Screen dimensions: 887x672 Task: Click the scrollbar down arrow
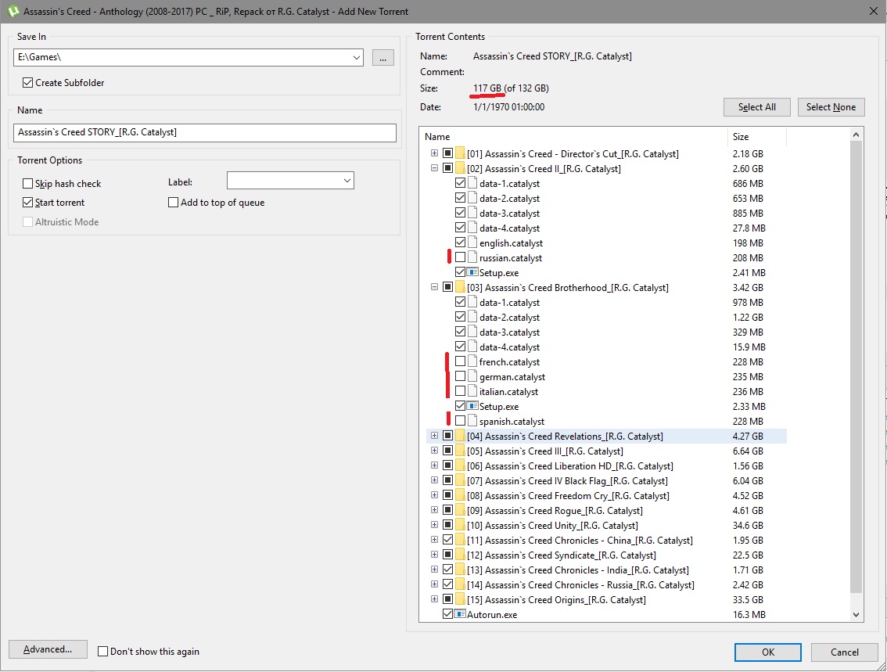pos(856,615)
